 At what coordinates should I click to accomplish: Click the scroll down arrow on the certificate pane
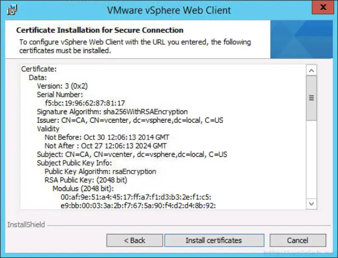(x=311, y=204)
